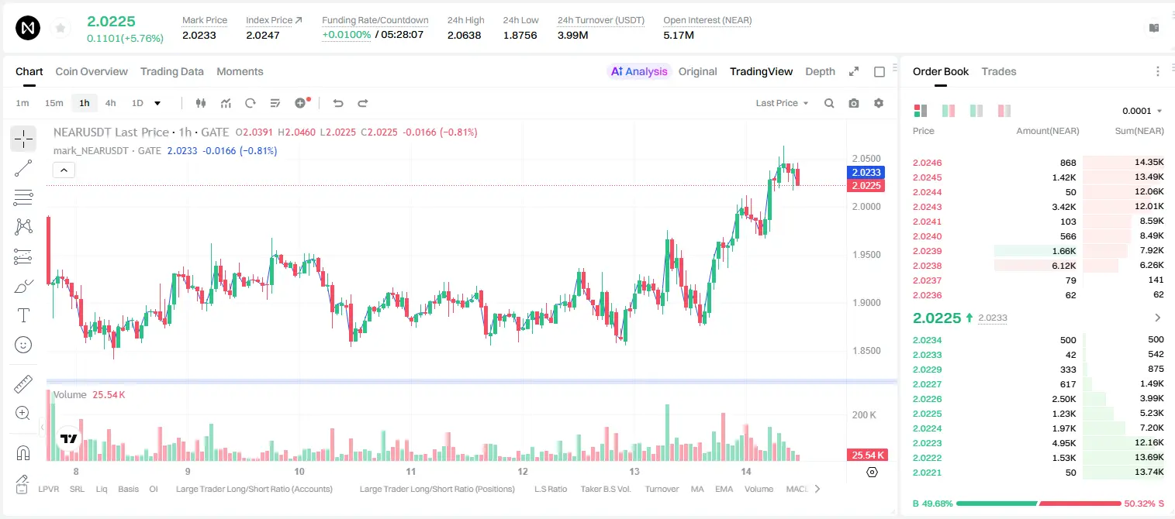Expand the more timeframes dropdown arrow
This screenshot has height=519, width=1175.
(157, 103)
